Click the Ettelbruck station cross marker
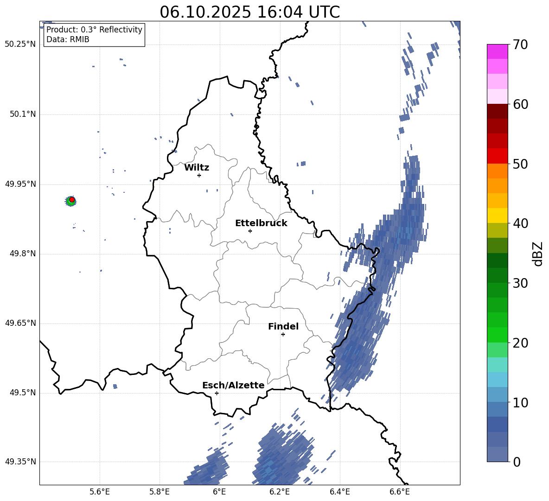Image resolution: width=549 pixels, height=501 pixels. 250,231
